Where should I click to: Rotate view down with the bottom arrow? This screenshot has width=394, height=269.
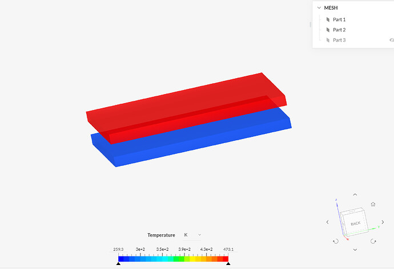(x=355, y=250)
